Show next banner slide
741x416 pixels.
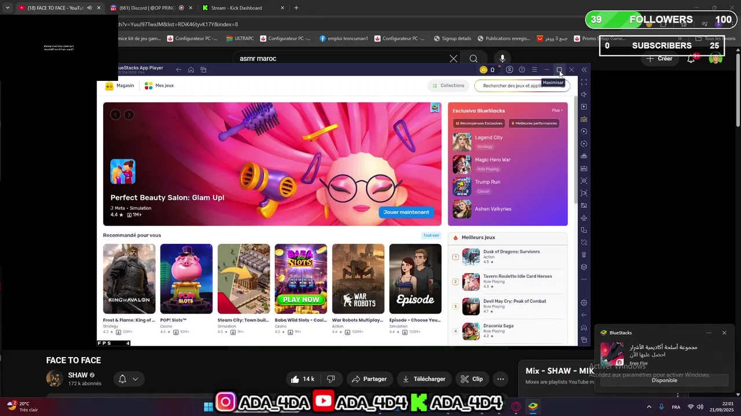tap(129, 114)
